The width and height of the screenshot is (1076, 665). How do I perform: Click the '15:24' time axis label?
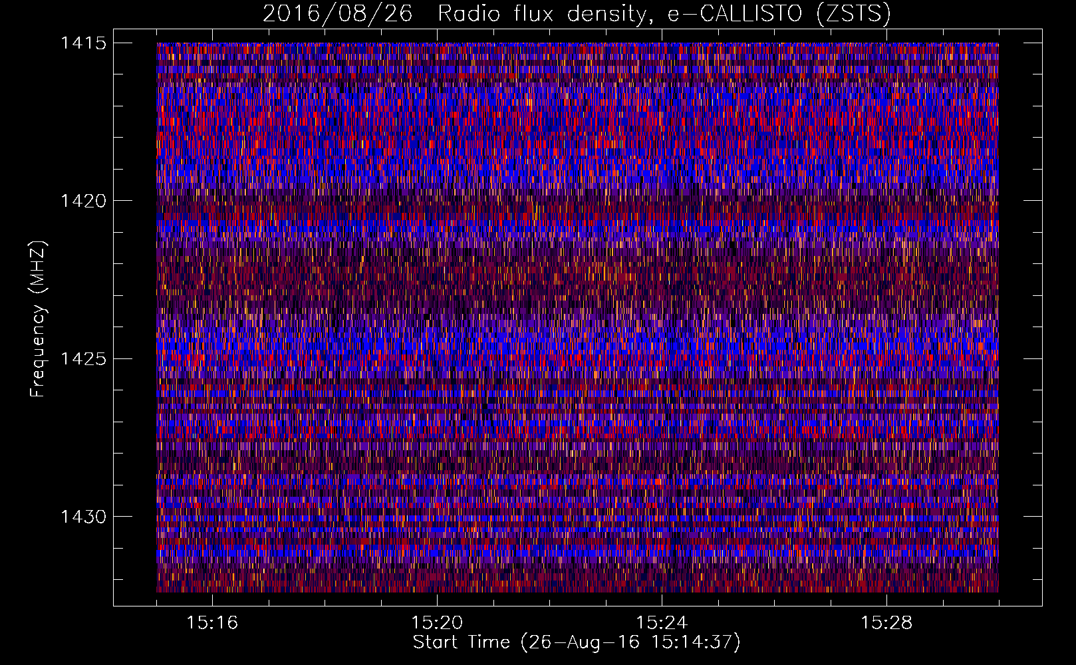pos(662,623)
